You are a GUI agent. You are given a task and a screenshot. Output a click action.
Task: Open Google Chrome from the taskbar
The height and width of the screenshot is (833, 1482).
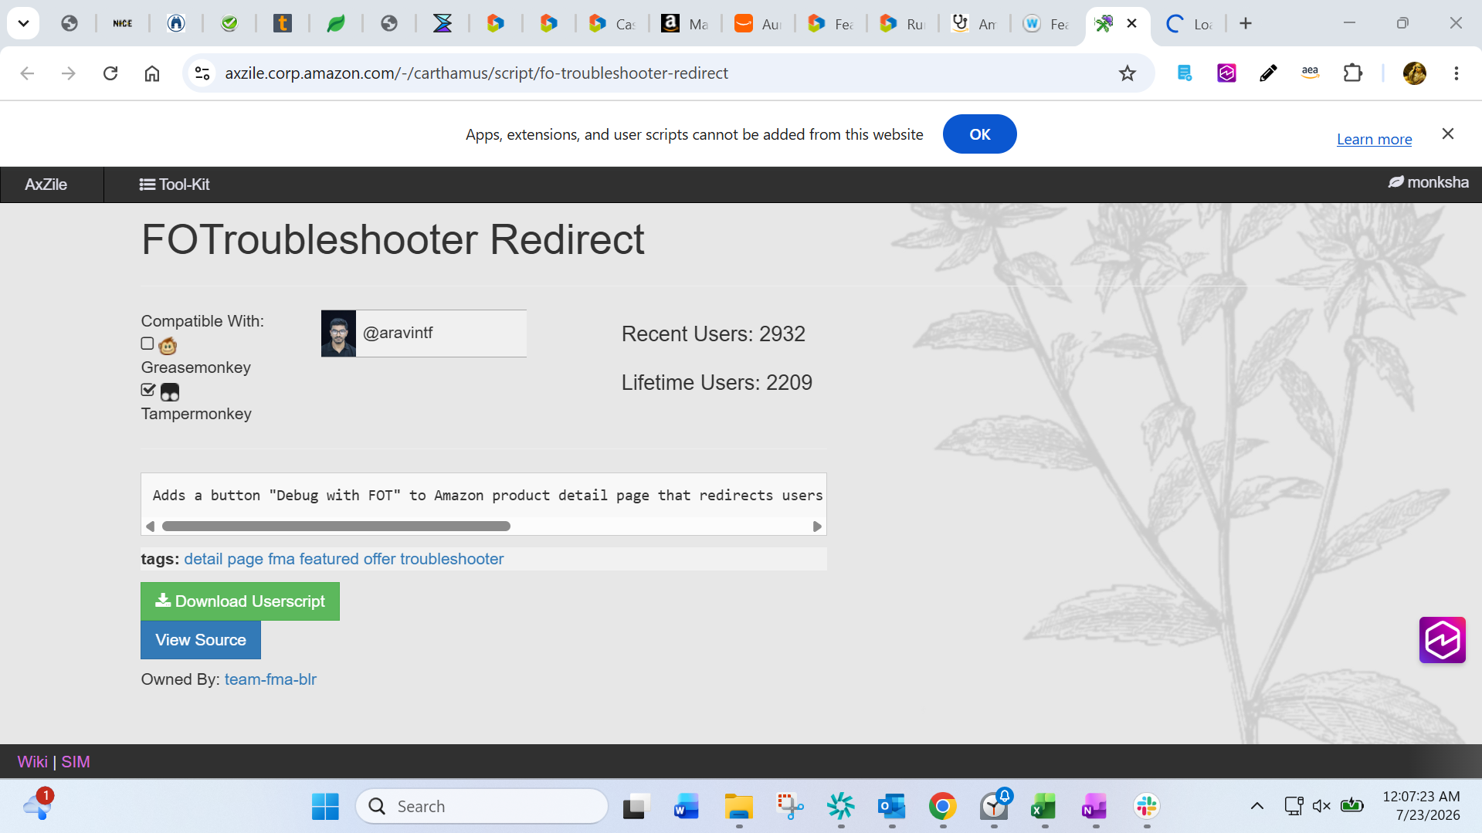tap(943, 807)
